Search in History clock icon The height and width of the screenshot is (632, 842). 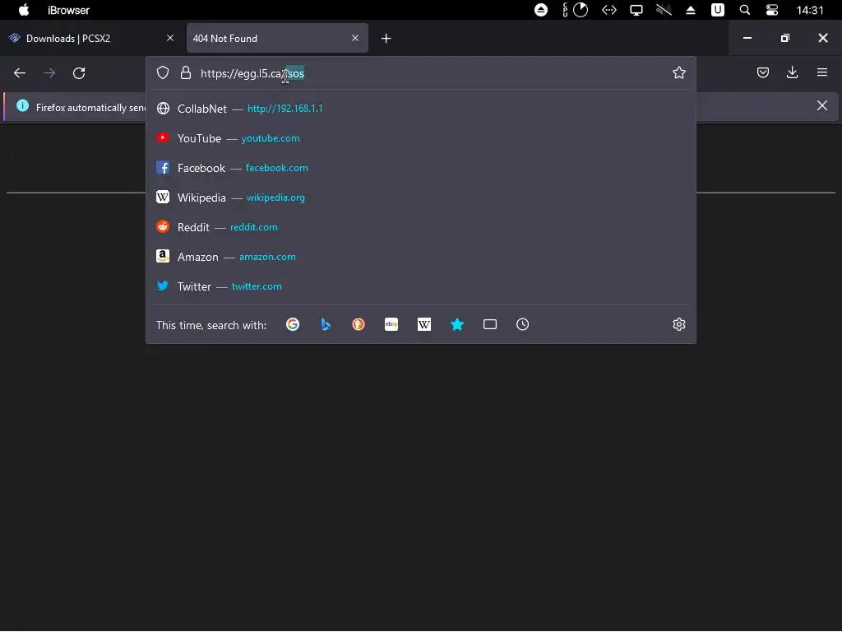522,324
